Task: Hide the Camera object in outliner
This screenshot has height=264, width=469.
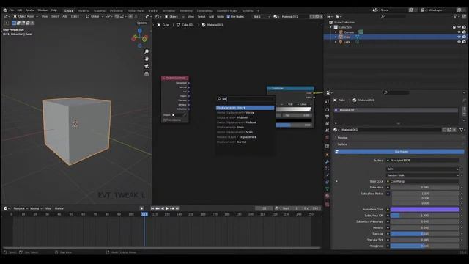Action: 459,32
